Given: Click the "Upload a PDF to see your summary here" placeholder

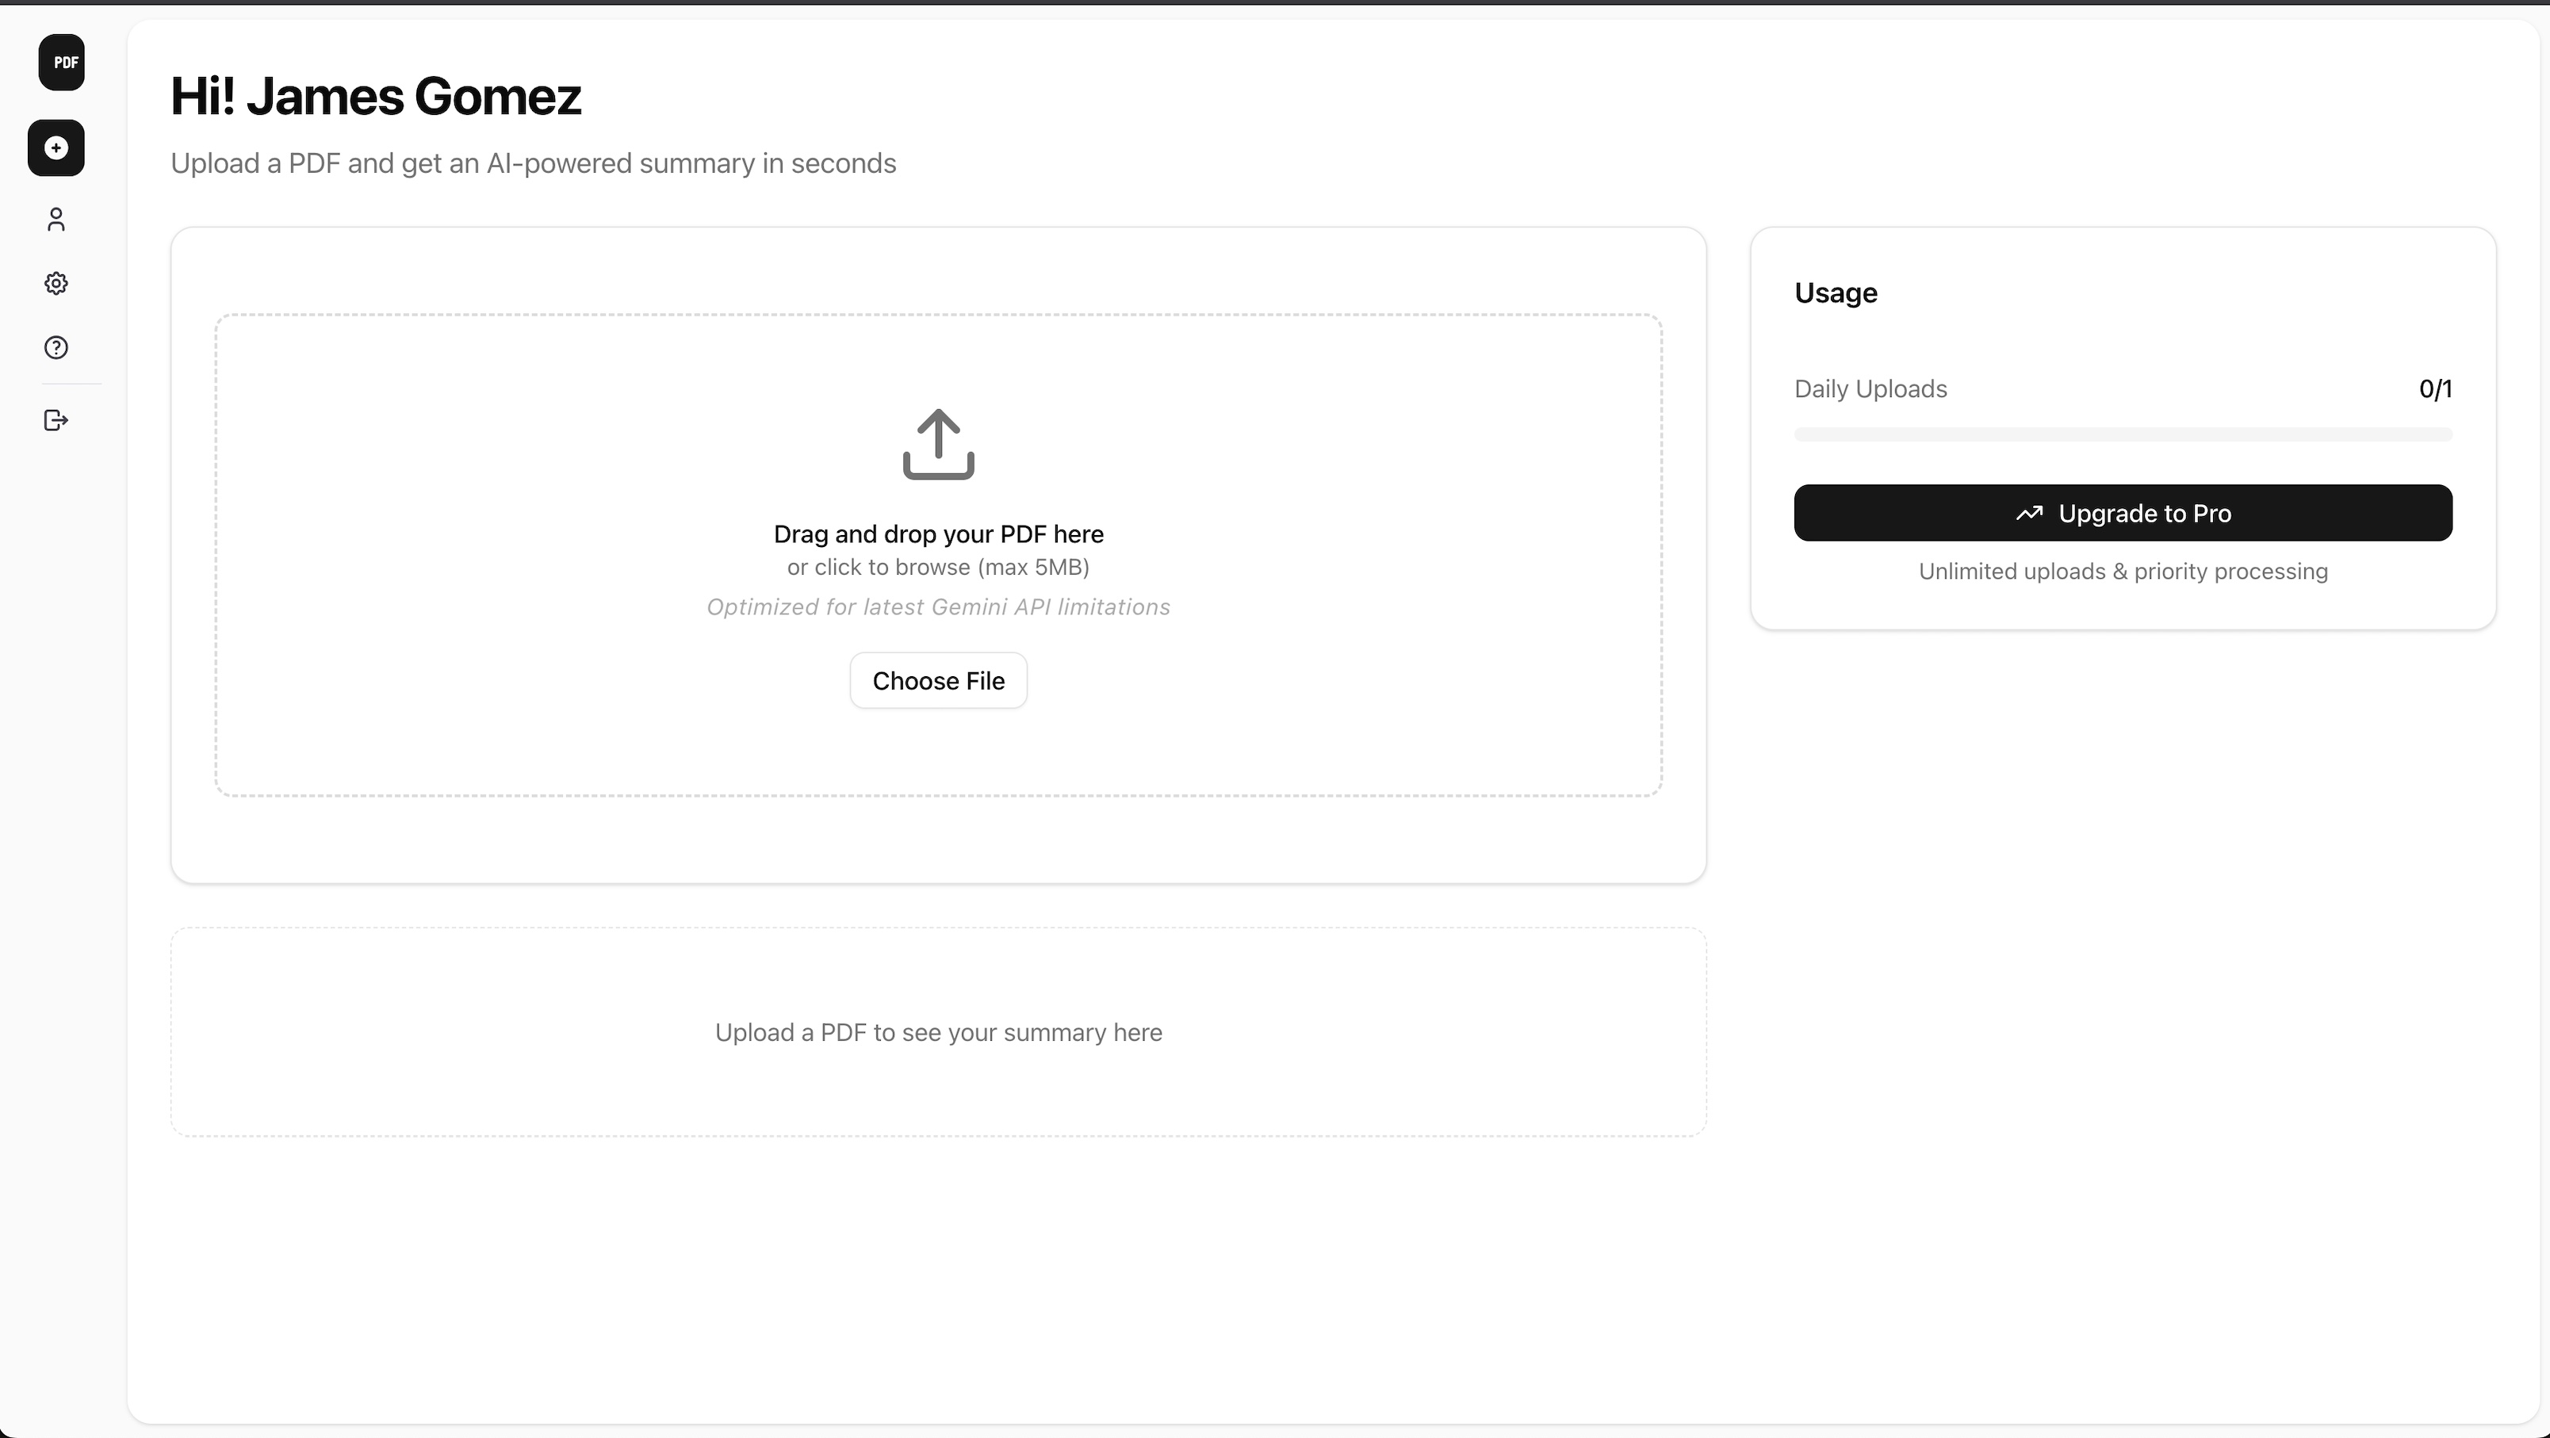Looking at the screenshot, I should (939, 1032).
